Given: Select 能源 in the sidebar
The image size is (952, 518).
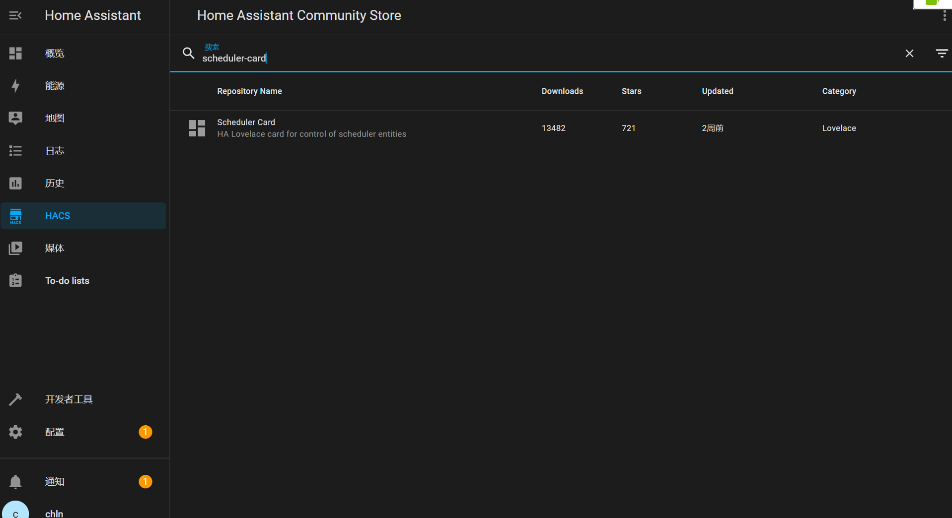Looking at the screenshot, I should point(83,86).
